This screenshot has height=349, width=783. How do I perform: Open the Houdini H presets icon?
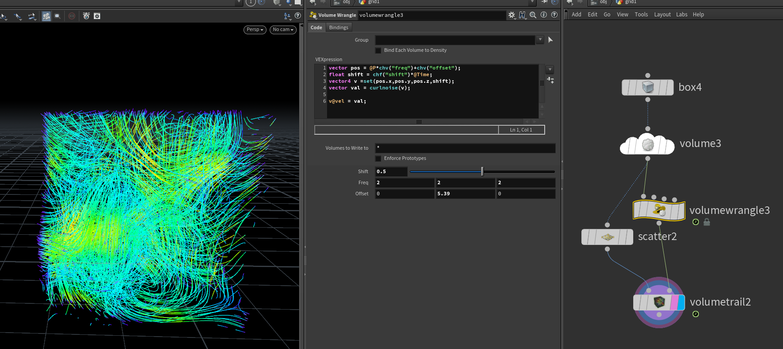point(522,15)
